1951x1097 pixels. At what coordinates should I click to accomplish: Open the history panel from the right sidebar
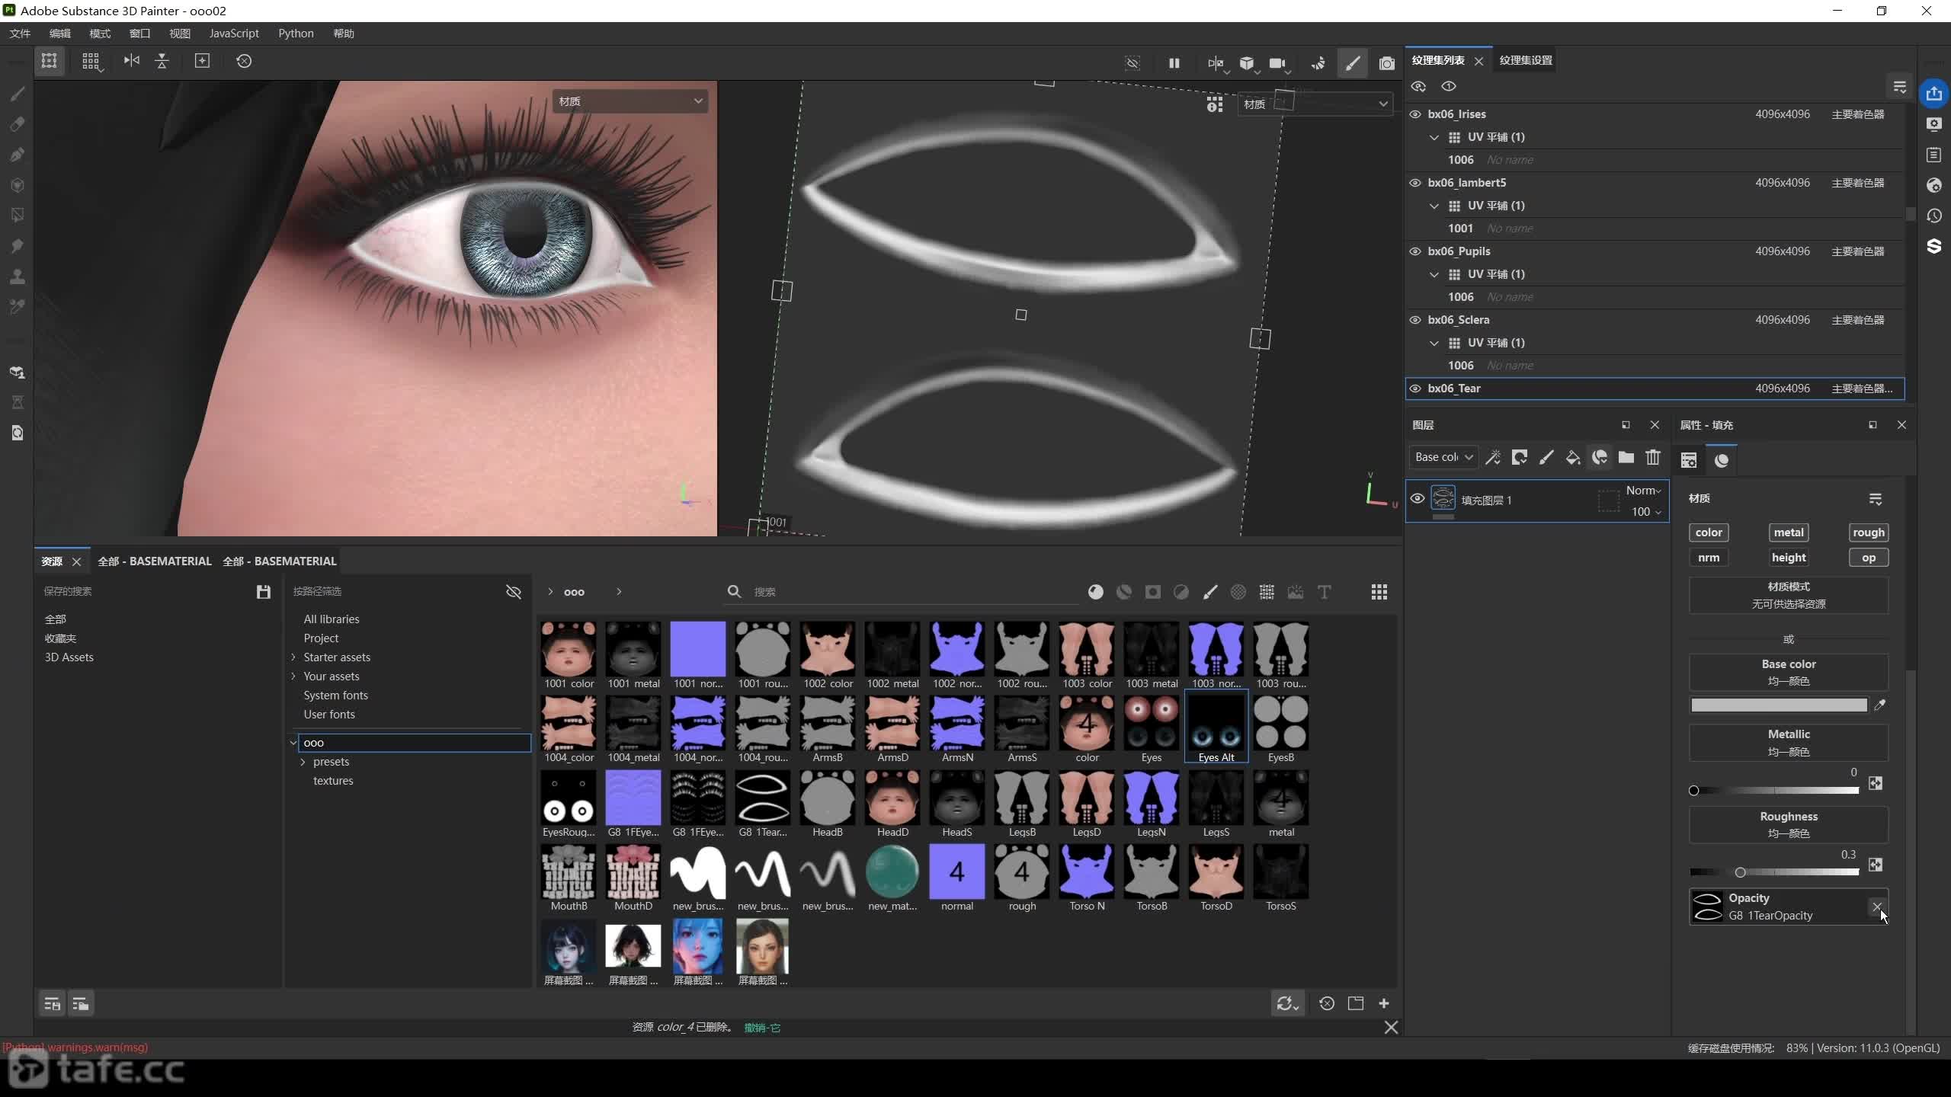[x=1933, y=216]
